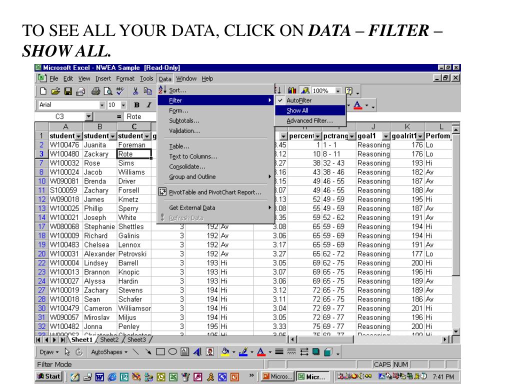Click the formula bar showing Rote

[x=141, y=116]
